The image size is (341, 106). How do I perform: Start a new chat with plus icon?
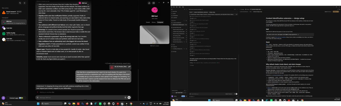[24, 3]
